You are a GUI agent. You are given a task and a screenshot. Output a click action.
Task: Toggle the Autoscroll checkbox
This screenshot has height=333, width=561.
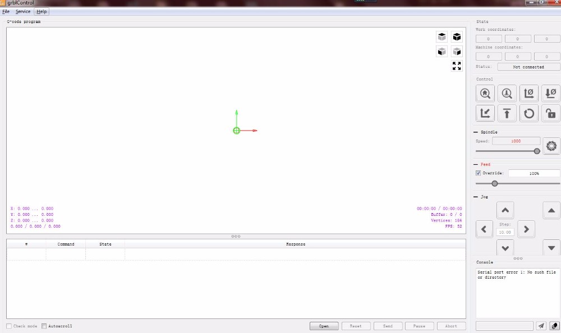click(x=44, y=326)
